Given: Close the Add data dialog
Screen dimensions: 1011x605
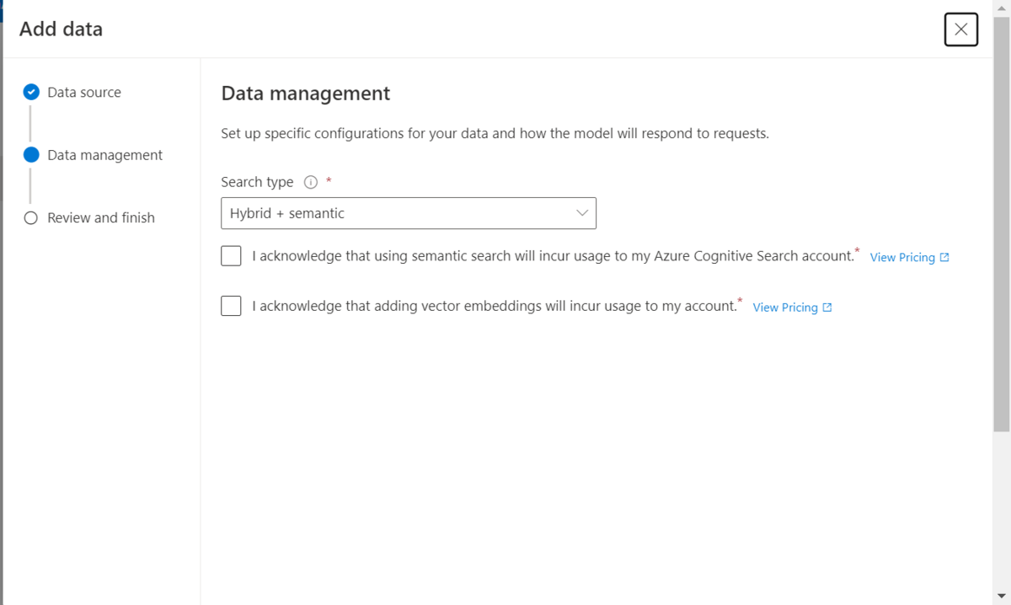Looking at the screenshot, I should click(961, 29).
